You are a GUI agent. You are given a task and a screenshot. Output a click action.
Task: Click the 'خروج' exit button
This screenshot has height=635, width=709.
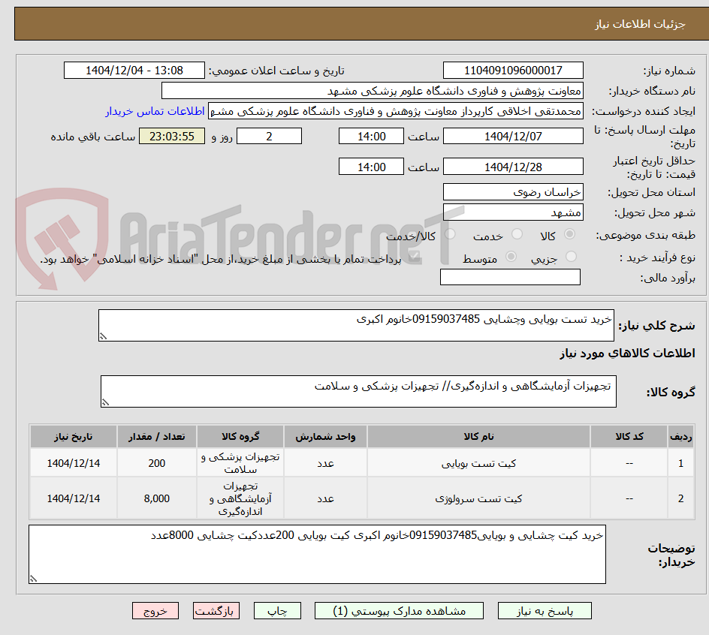coord(155,610)
